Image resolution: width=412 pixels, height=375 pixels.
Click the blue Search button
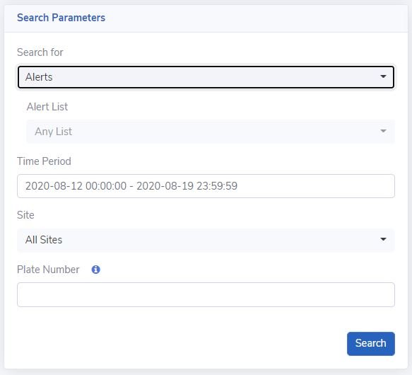coord(371,344)
